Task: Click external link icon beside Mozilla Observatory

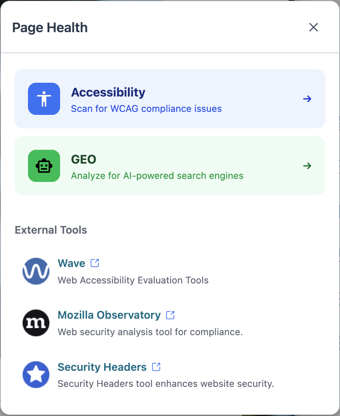Action: tap(170, 315)
